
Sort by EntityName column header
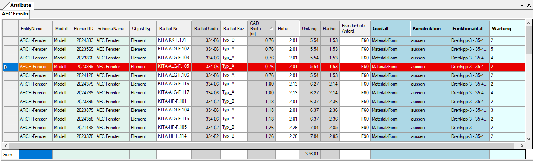pos(35,29)
